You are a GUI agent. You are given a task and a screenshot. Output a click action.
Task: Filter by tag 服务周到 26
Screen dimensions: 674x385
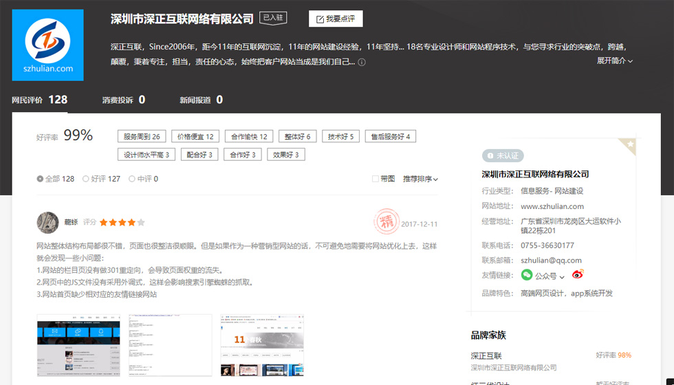coord(142,136)
